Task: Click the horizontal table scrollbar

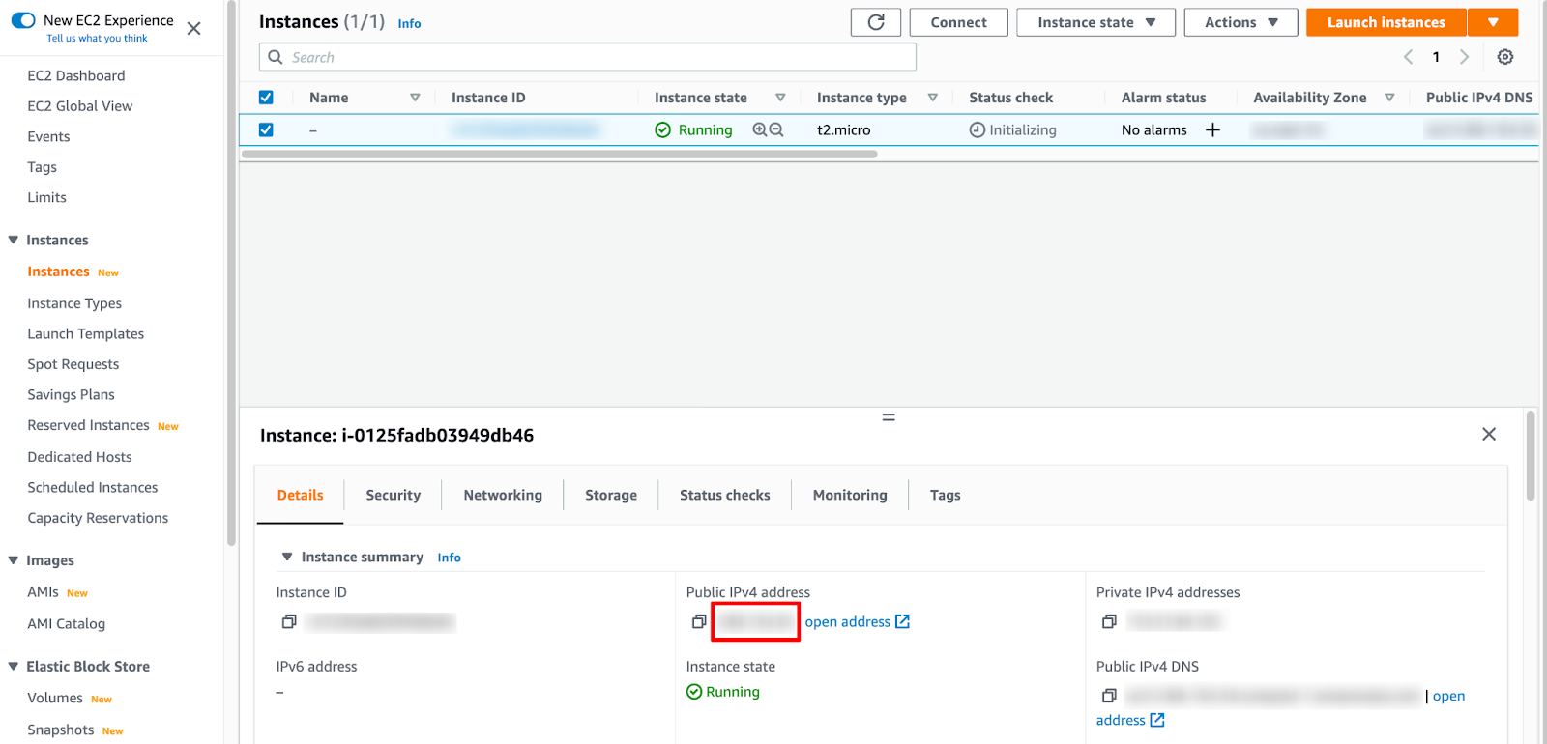Action: (x=559, y=154)
